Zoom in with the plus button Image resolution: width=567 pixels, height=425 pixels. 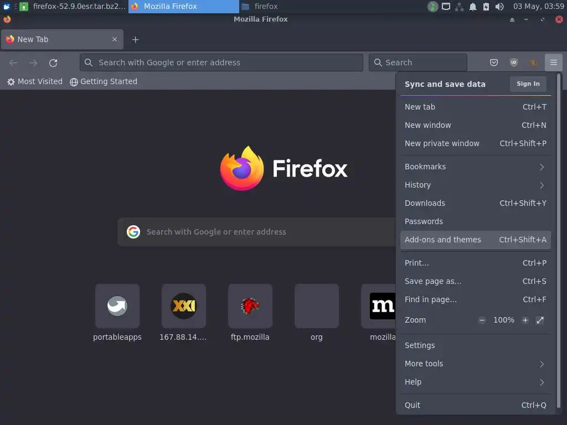click(525, 320)
